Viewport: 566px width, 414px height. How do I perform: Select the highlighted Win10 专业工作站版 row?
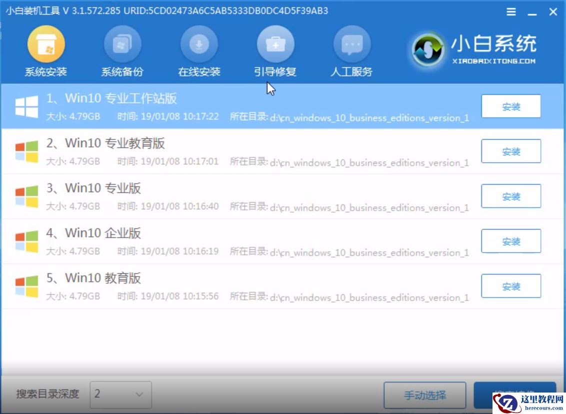(225, 106)
